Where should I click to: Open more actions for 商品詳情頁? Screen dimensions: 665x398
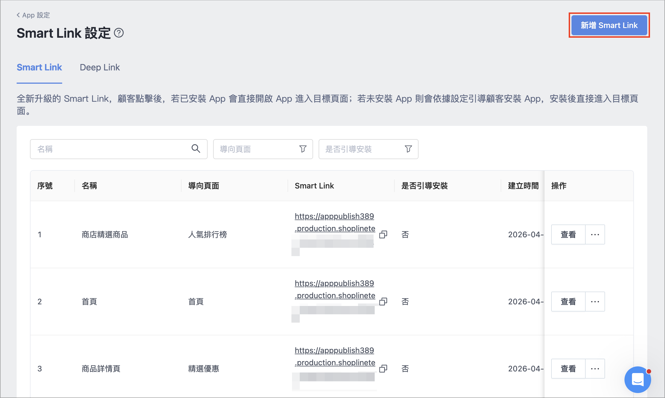point(595,369)
